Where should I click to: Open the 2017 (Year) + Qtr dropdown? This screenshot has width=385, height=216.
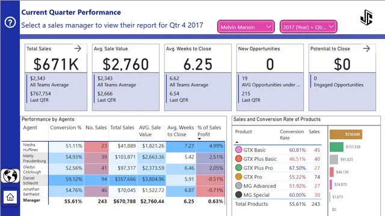tap(309, 27)
